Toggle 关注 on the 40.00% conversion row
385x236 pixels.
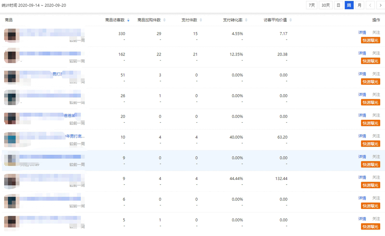point(376,136)
